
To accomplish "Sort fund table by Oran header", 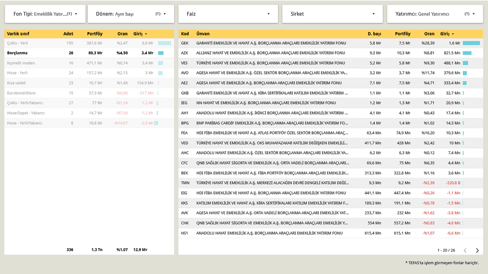I will pos(429,34).
